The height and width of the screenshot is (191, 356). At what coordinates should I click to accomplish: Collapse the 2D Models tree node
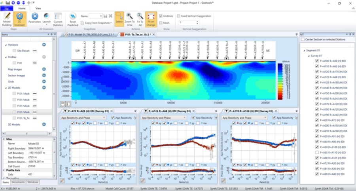6,88
